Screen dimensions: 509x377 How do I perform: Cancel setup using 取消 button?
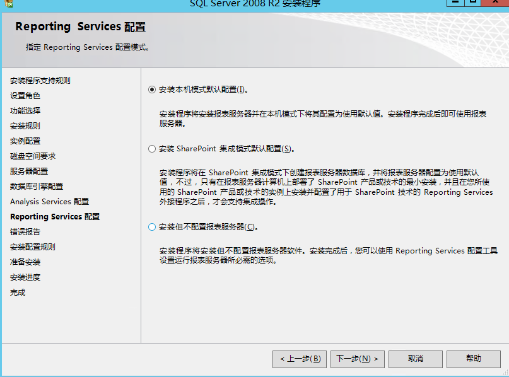416,359
